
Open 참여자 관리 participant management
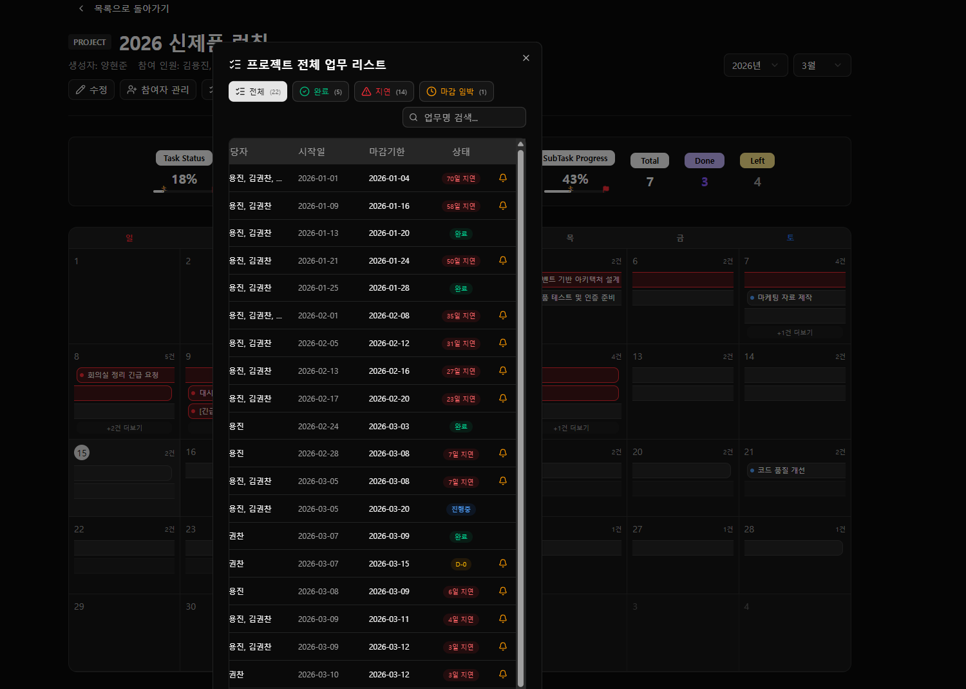(x=158, y=90)
